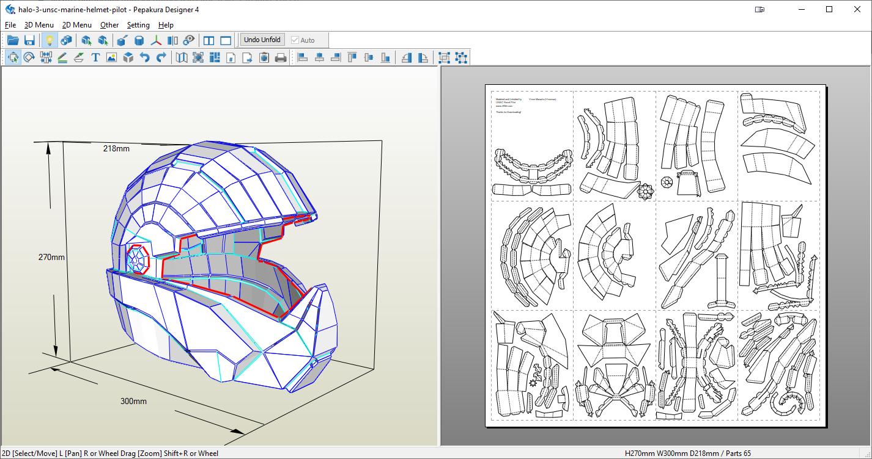872x459 pixels.
Task: Click the arrange parts grid icon
Action: click(215, 57)
